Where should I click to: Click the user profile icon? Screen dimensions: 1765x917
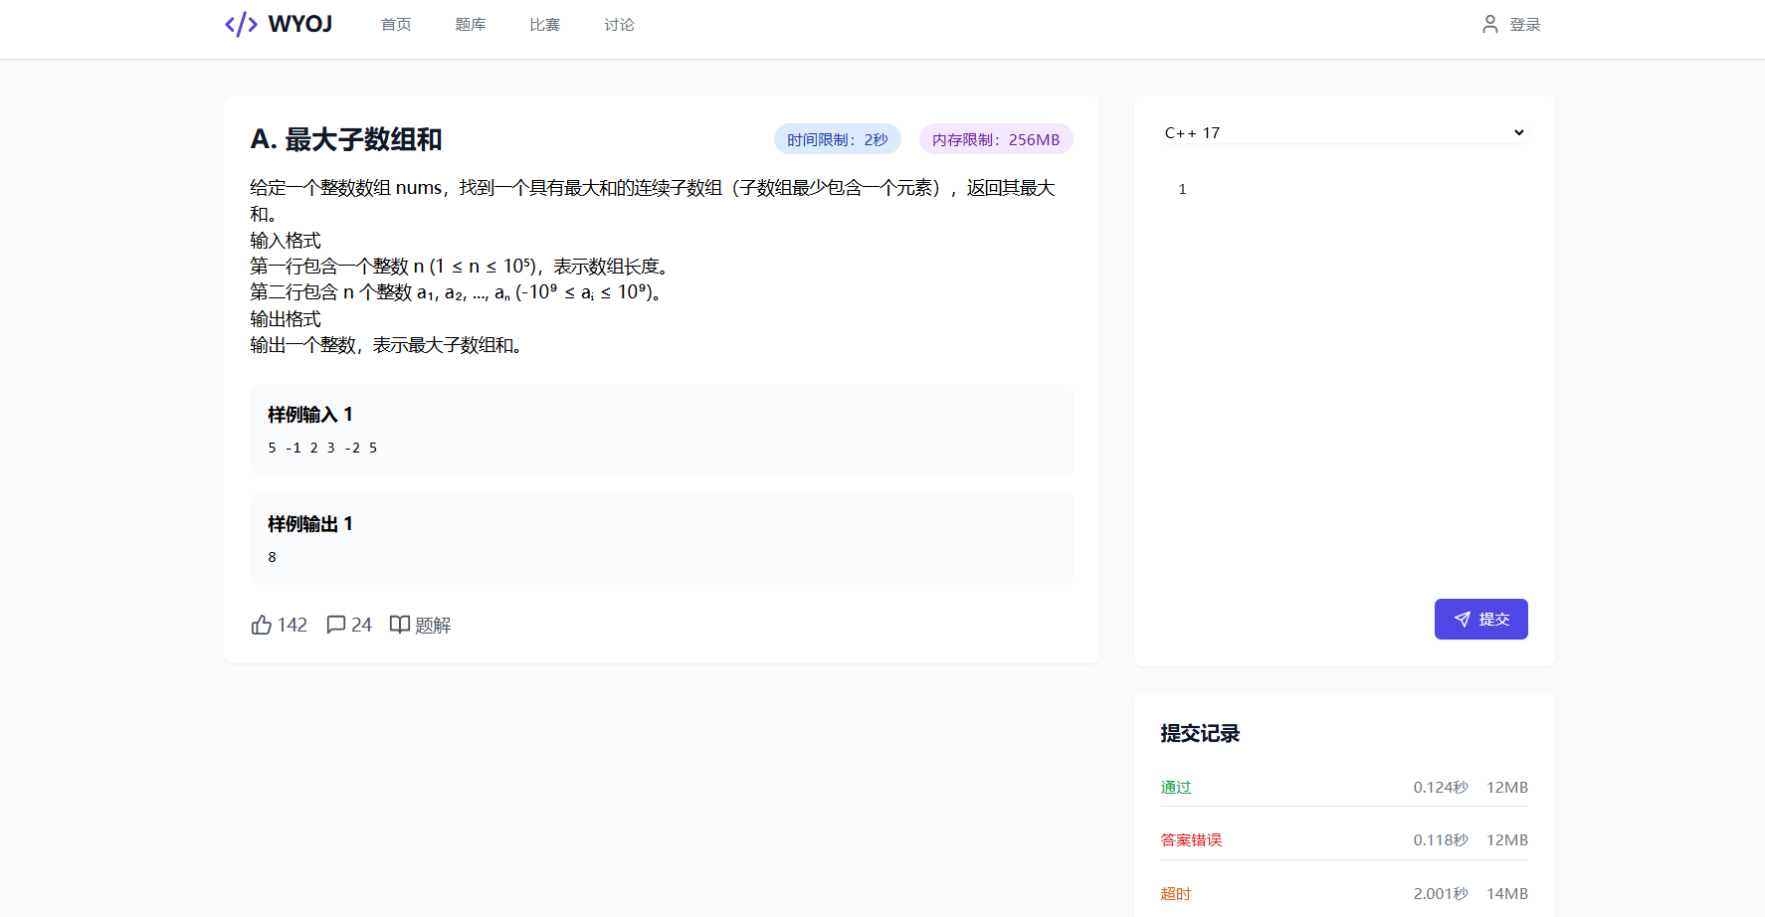pyautogui.click(x=1489, y=25)
